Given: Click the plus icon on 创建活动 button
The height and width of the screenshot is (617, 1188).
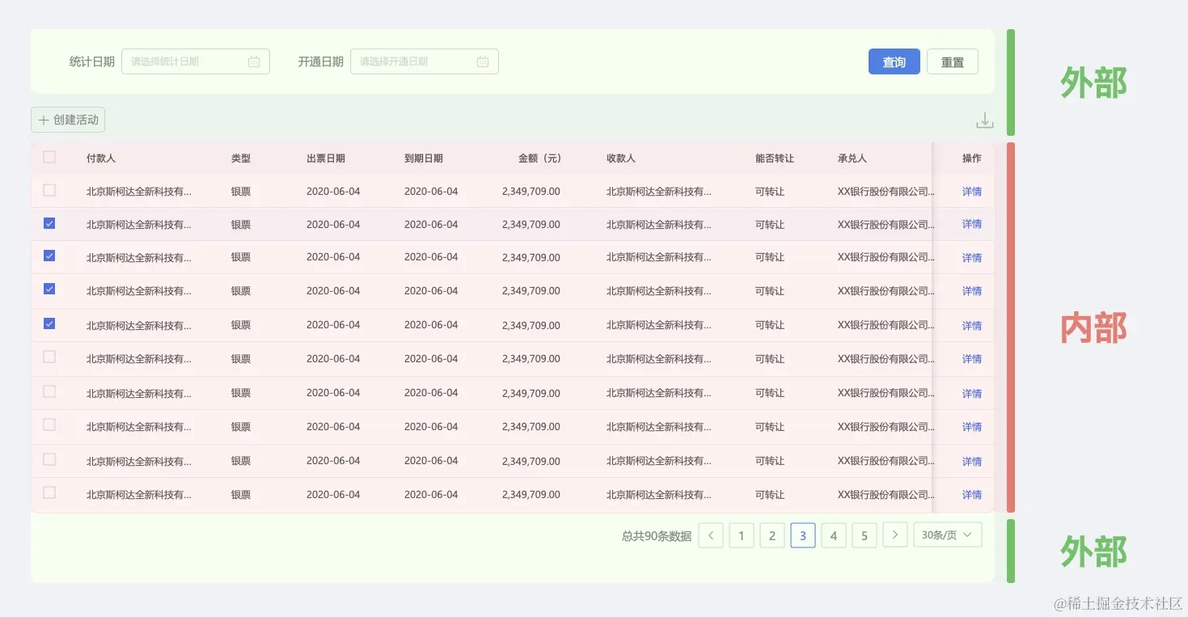Looking at the screenshot, I should [44, 119].
